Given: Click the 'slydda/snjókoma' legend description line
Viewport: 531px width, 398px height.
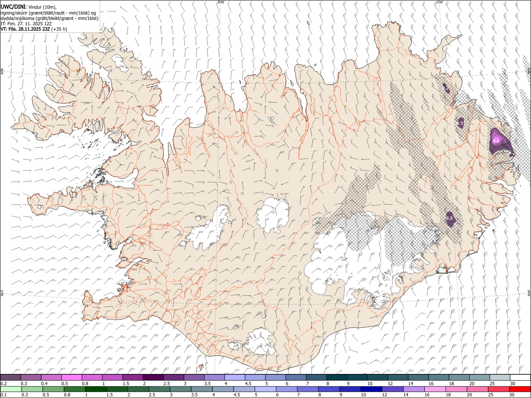Looking at the screenshot, I should click(x=49, y=18).
